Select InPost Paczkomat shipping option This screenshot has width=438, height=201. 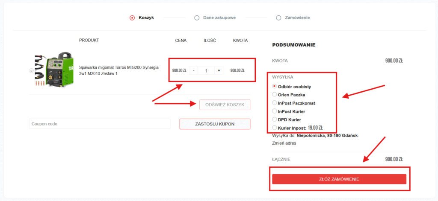(x=275, y=103)
